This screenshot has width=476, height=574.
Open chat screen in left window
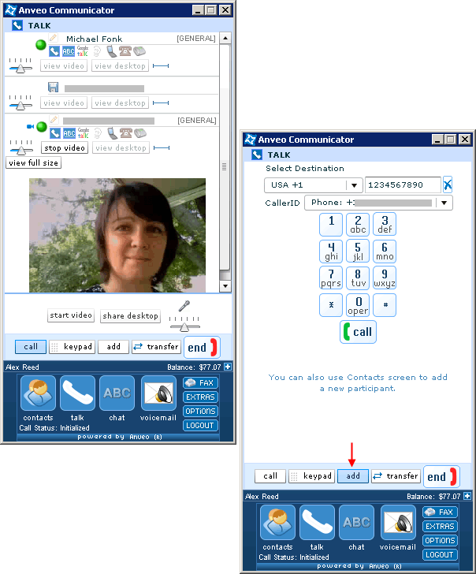click(117, 393)
